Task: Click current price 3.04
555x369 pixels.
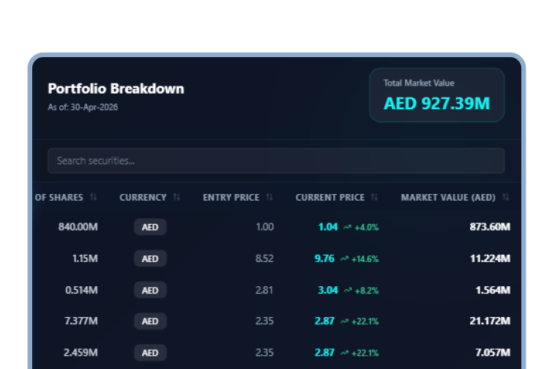Action: [x=328, y=290]
